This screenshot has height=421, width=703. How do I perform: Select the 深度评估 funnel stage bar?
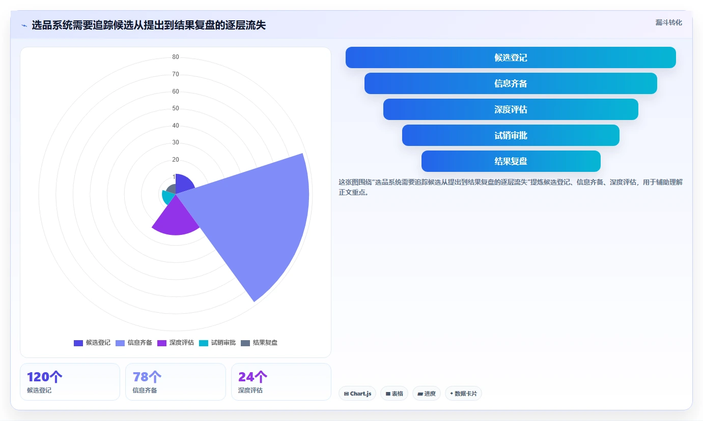(x=511, y=109)
